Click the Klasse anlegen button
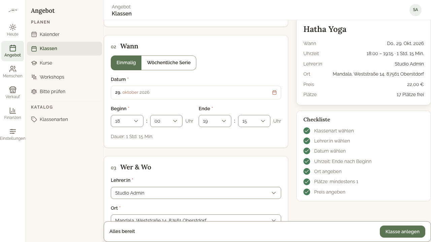Screen dimensions: 431x242 [402, 232]
